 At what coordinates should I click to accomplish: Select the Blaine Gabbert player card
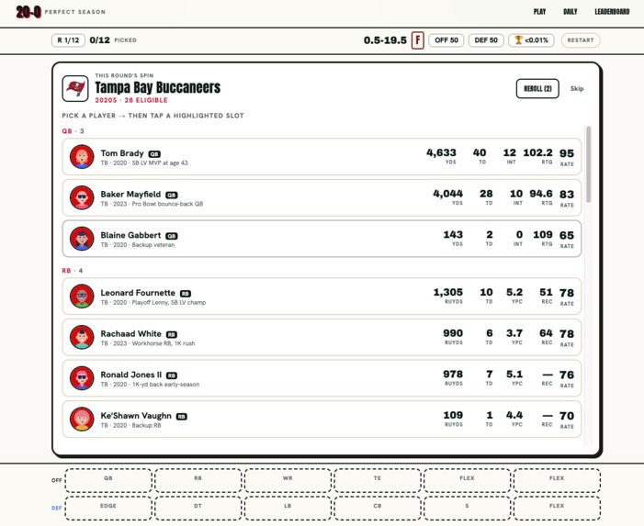coord(322,239)
